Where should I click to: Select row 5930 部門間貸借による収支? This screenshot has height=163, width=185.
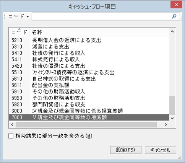click(x=89, y=104)
